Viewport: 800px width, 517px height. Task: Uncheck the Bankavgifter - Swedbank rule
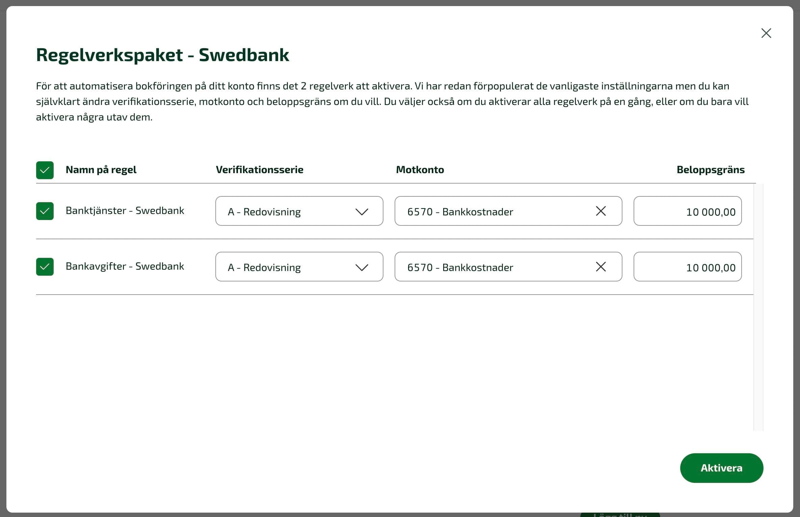[x=45, y=267]
